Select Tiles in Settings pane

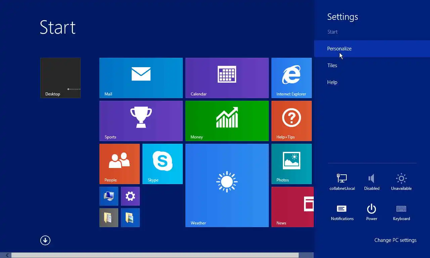tap(372, 66)
